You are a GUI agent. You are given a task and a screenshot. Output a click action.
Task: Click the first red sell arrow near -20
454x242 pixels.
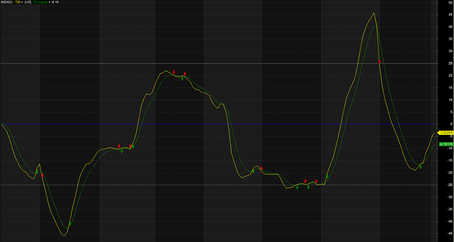point(42,176)
